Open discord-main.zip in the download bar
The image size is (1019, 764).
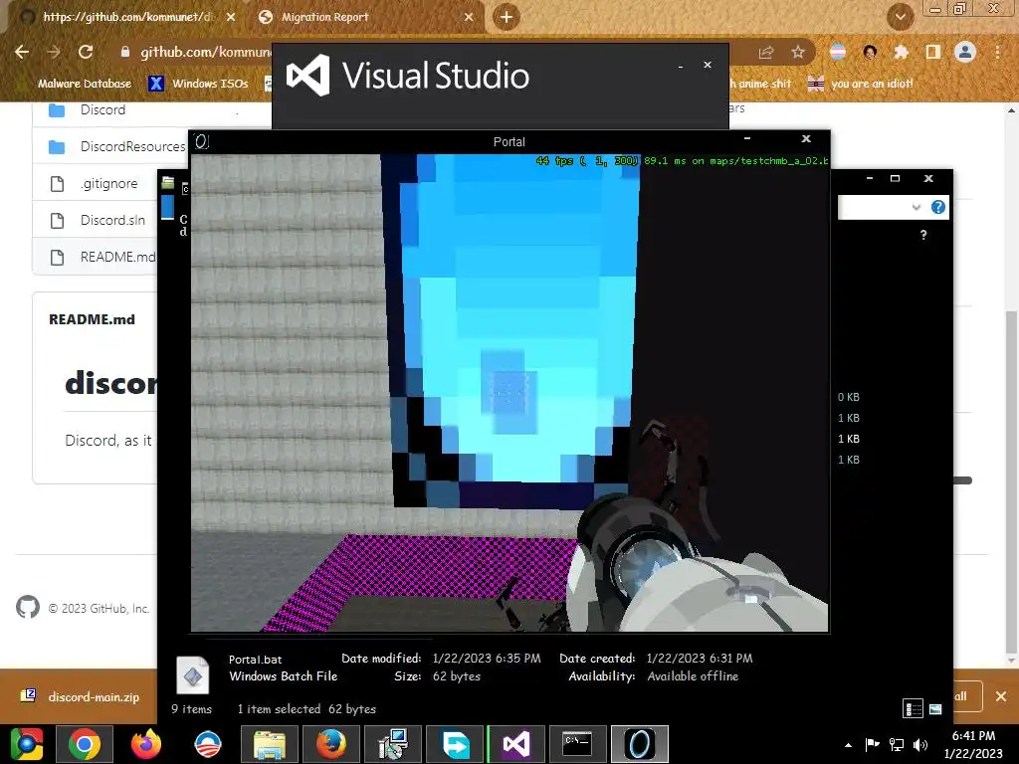(94, 697)
